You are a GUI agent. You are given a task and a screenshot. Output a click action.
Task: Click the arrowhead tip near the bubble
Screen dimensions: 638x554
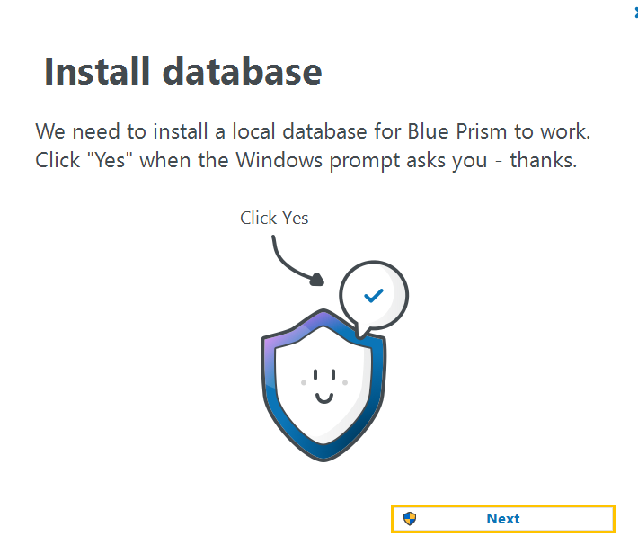click(316, 280)
